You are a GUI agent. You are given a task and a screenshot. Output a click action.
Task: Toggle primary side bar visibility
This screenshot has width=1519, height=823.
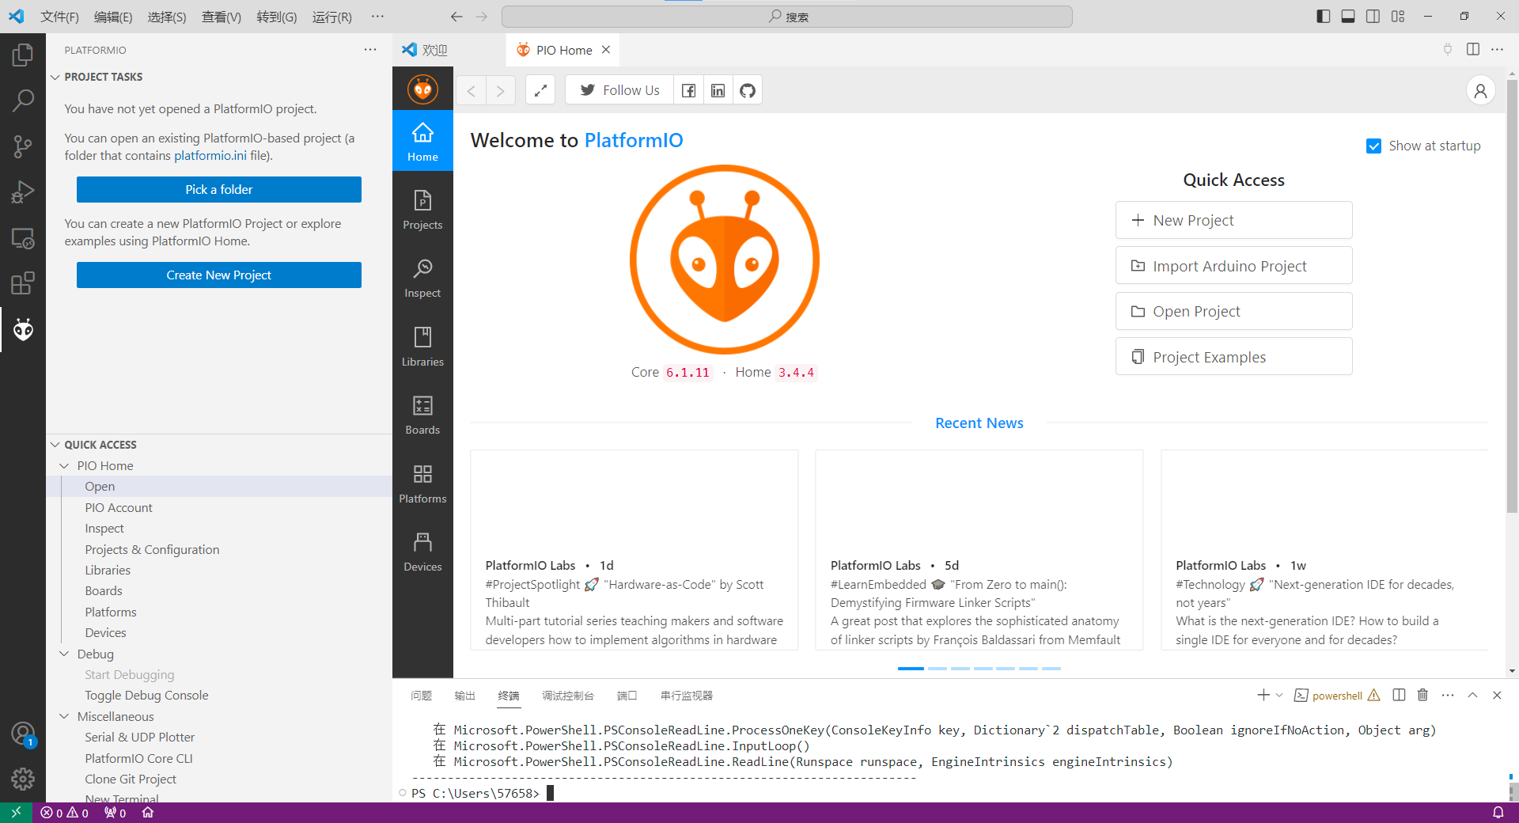coord(1323,16)
